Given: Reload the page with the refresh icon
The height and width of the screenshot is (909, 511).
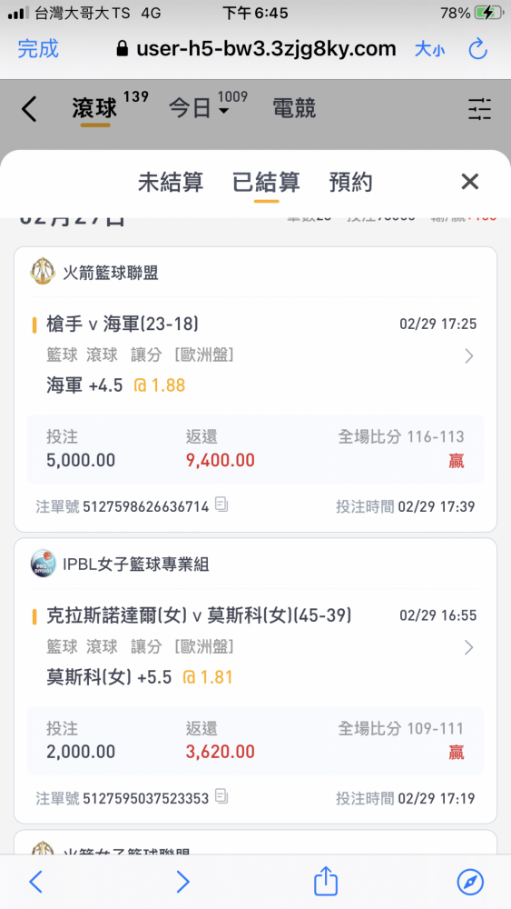Looking at the screenshot, I should click(x=478, y=49).
